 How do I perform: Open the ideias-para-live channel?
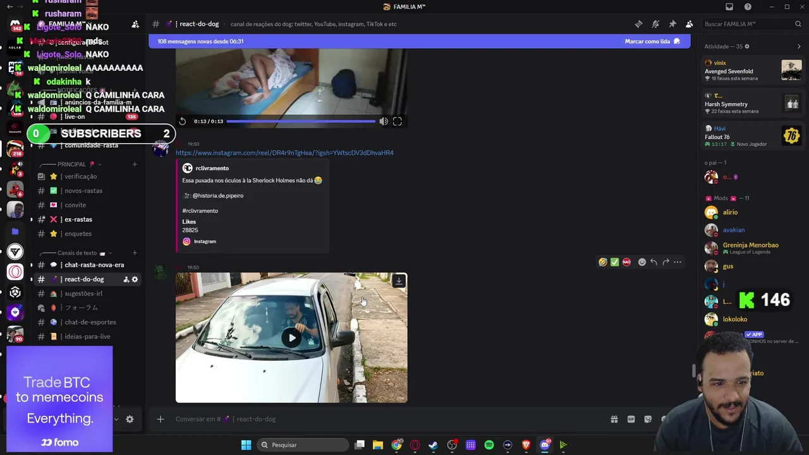(87, 336)
